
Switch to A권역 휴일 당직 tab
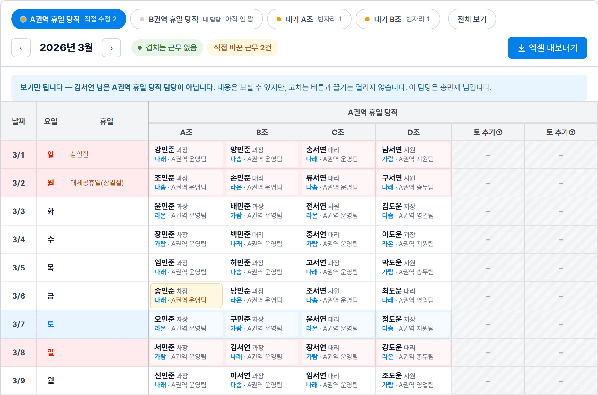coord(68,19)
